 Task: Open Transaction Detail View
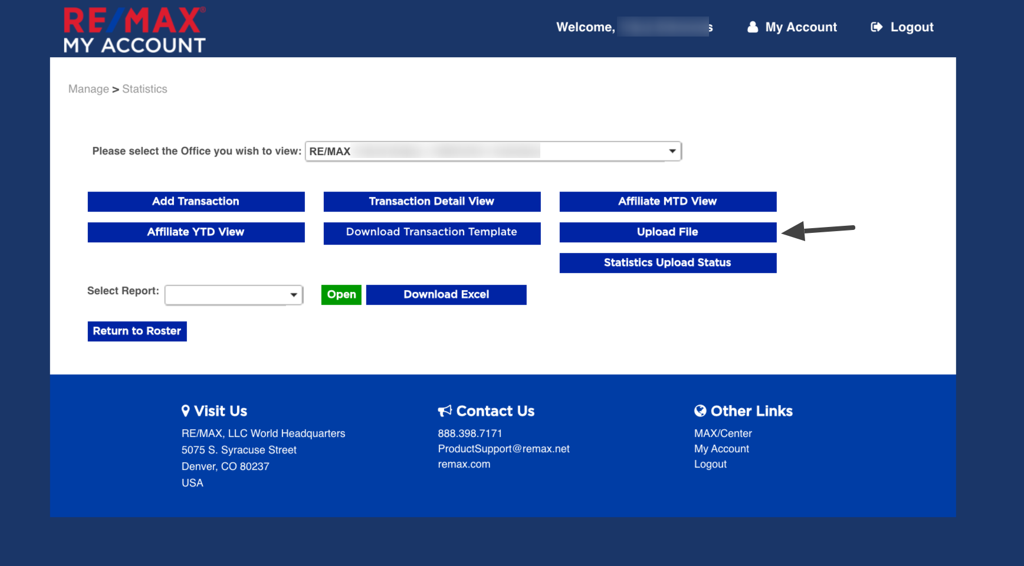coord(432,202)
